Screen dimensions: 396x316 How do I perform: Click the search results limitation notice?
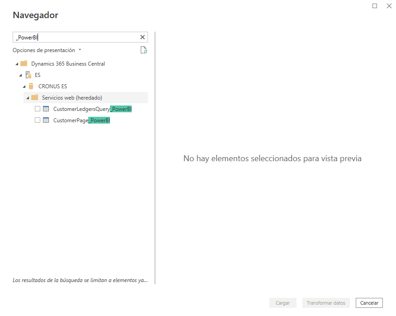(x=80, y=280)
